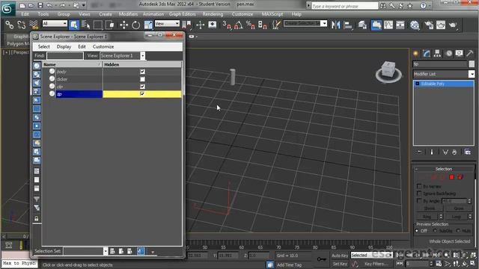Click the Use Pivot Point Center icon
479x269 pixels.
(186, 25)
